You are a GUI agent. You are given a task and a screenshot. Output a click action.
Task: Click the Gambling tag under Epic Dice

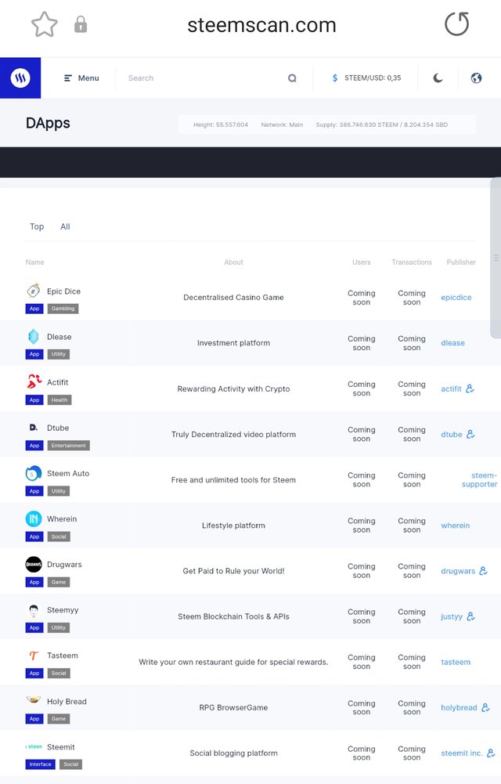[63, 309]
